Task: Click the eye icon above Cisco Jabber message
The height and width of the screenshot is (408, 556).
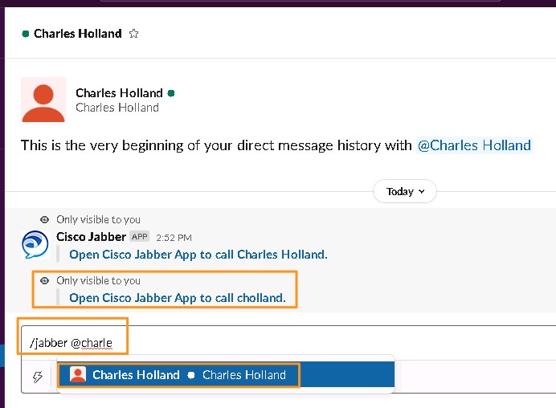Action: tap(44, 219)
